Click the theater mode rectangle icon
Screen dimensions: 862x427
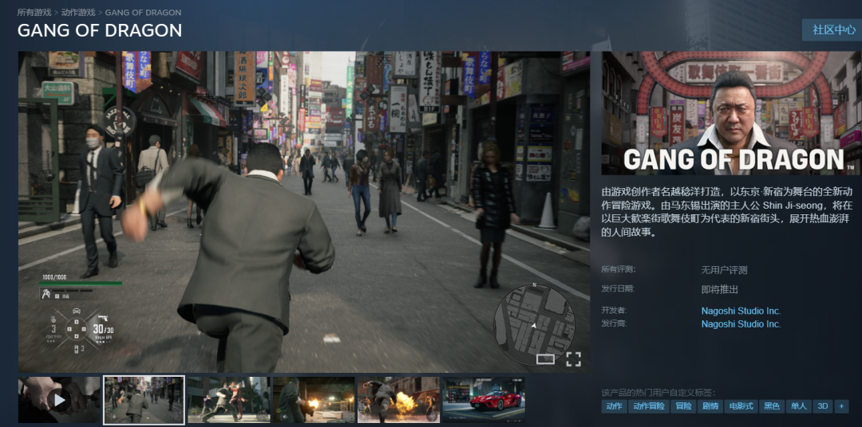(545, 359)
